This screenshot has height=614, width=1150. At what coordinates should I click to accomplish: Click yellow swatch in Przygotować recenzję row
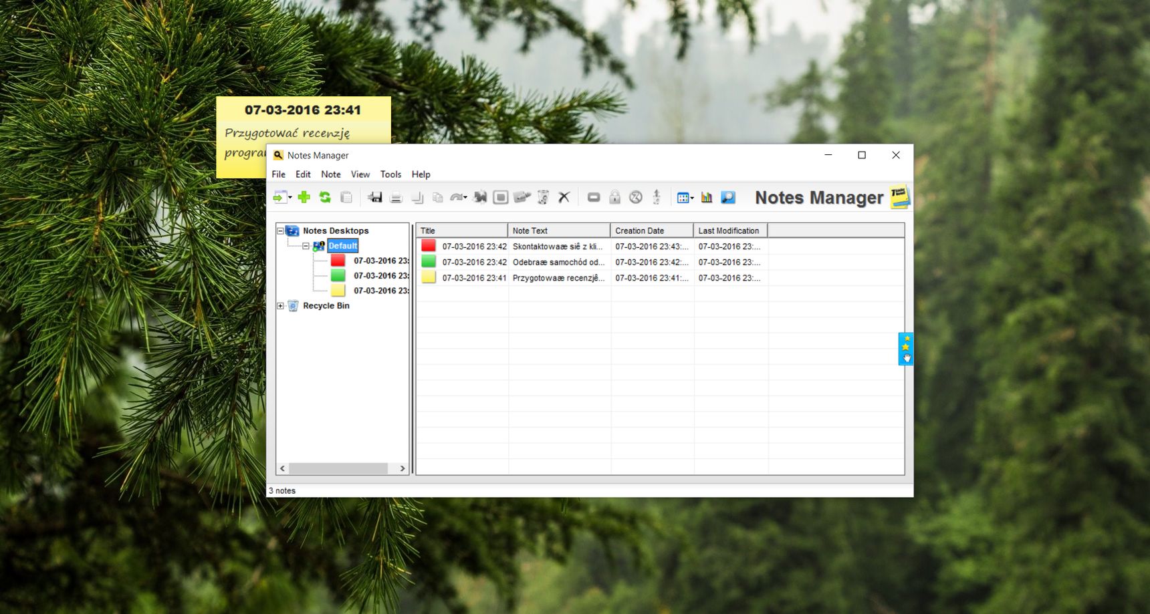click(x=429, y=277)
